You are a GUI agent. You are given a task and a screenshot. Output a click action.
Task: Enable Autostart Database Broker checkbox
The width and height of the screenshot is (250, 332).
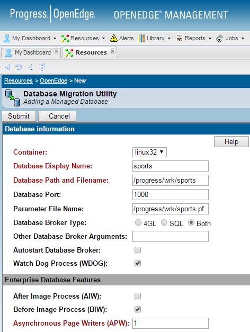pyautogui.click(x=138, y=250)
